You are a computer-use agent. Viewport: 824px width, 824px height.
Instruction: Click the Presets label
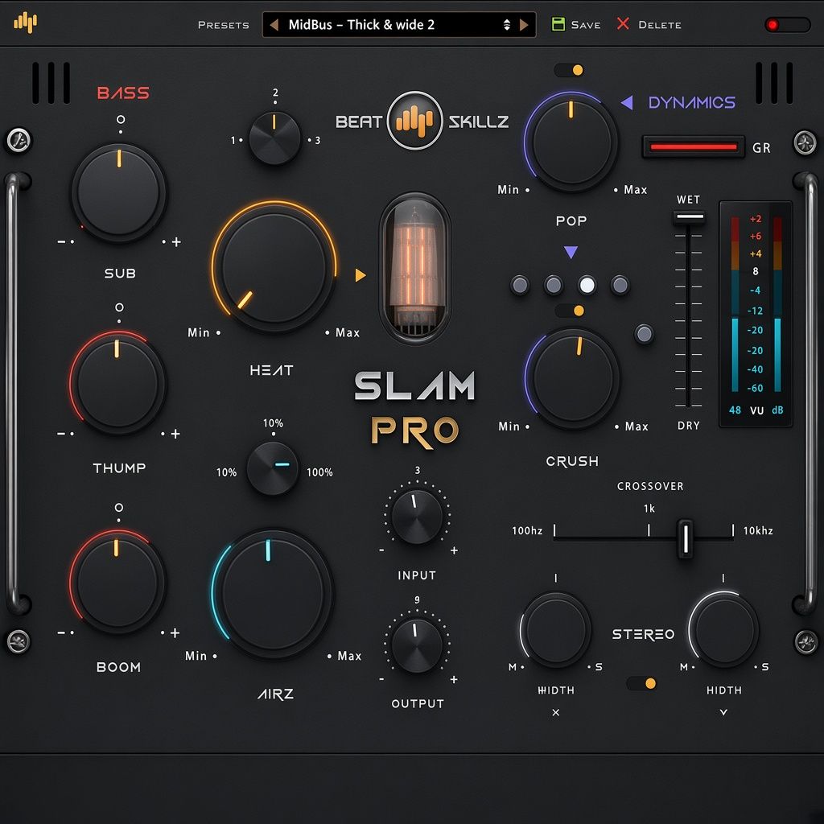pos(224,25)
